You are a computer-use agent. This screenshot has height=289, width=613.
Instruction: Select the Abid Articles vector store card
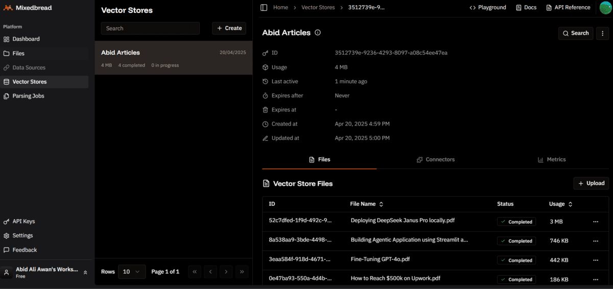tap(174, 58)
